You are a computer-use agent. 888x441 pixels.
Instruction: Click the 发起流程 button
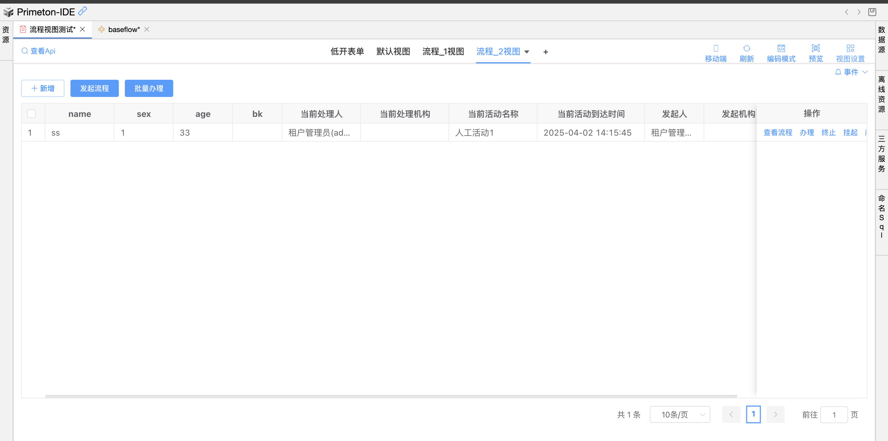[x=95, y=89]
